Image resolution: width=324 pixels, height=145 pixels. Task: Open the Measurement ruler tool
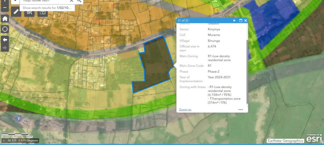point(16,12)
